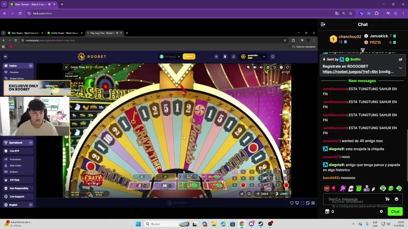Open the Chrome three-dot menu
This screenshot has height=229, width=408.
pos(403,13)
